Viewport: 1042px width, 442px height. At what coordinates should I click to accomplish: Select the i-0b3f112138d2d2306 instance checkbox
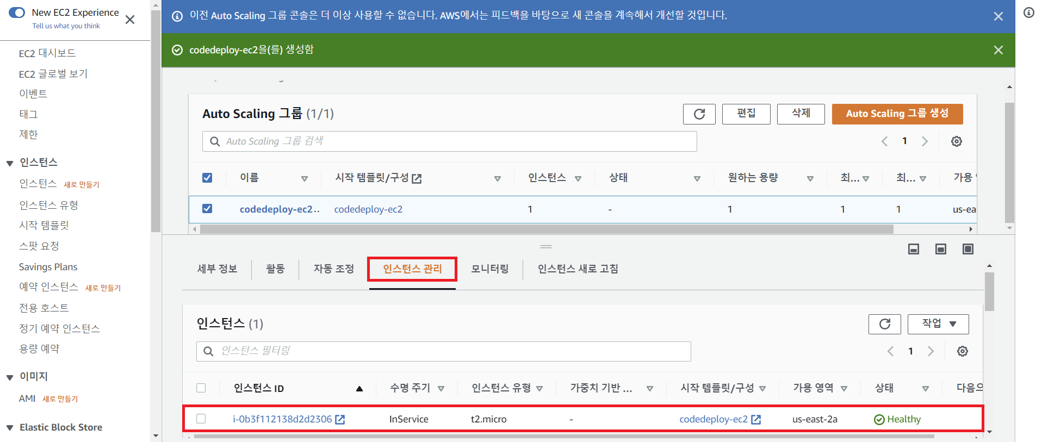(201, 419)
